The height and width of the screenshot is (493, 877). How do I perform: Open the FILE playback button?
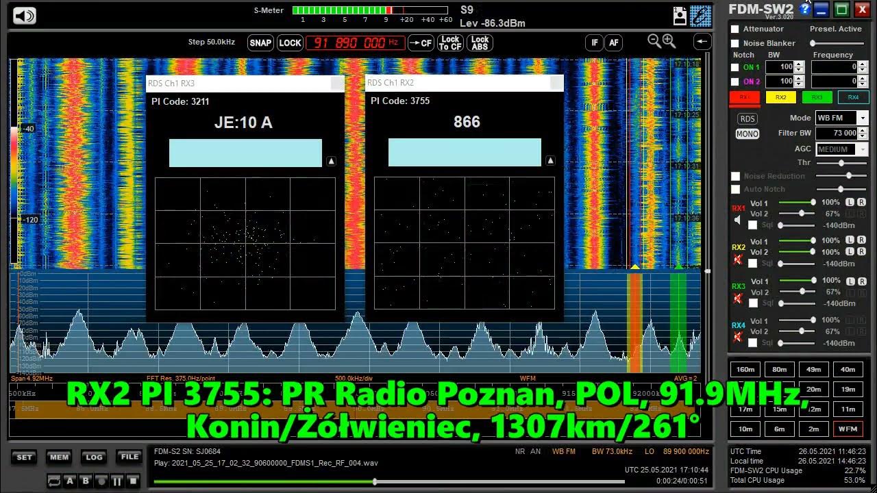129,457
